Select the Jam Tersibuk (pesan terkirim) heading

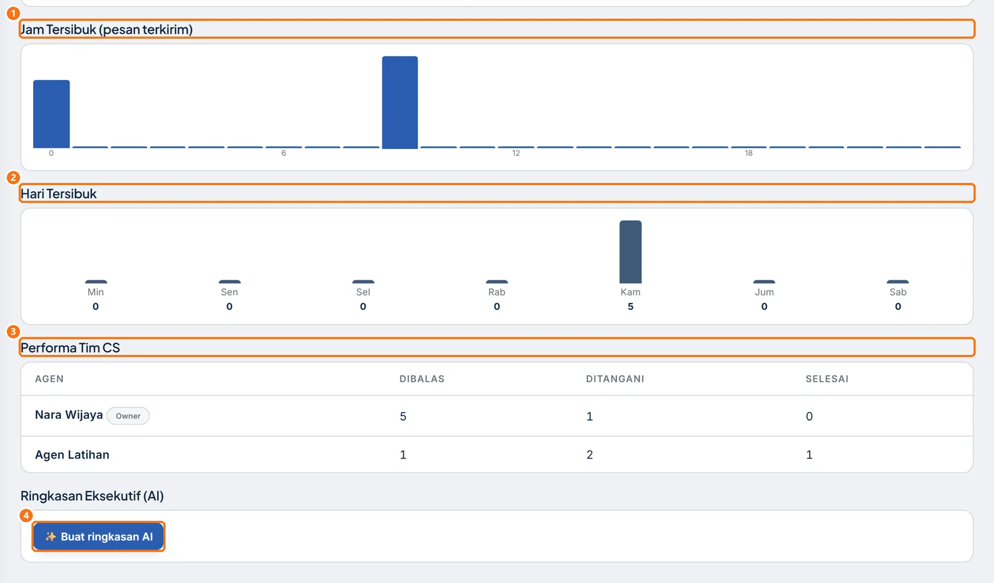pyautogui.click(x=107, y=29)
